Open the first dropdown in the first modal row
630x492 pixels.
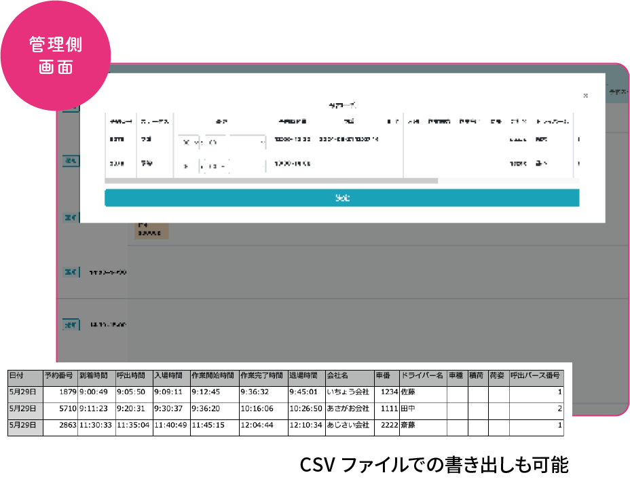(x=189, y=143)
